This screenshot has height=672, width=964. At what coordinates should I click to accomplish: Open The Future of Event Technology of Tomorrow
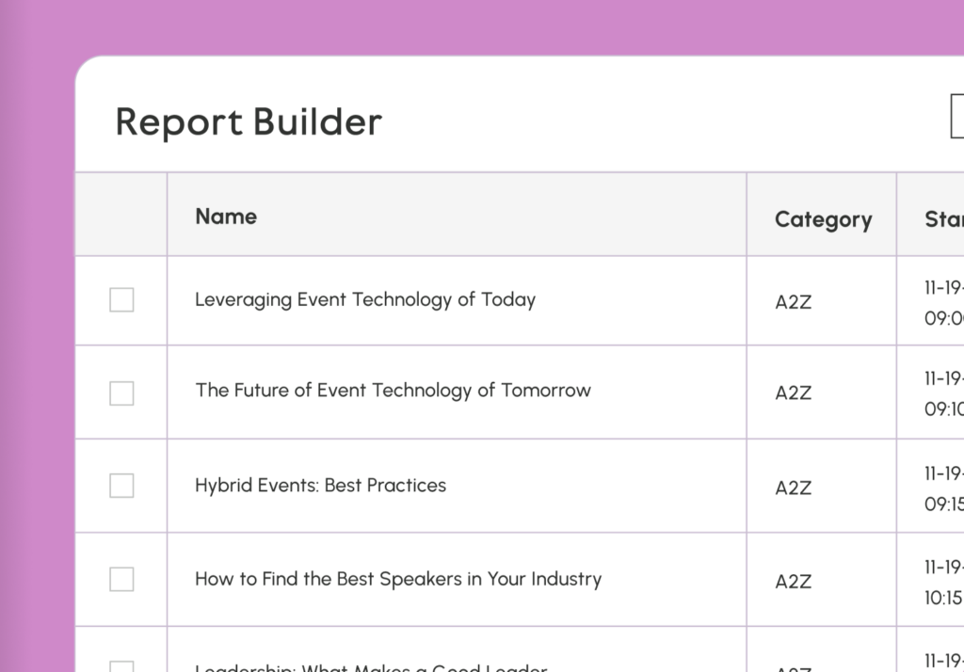pos(393,391)
